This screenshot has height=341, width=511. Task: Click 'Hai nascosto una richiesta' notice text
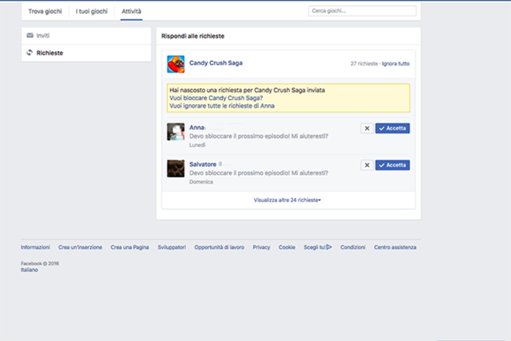coord(247,90)
